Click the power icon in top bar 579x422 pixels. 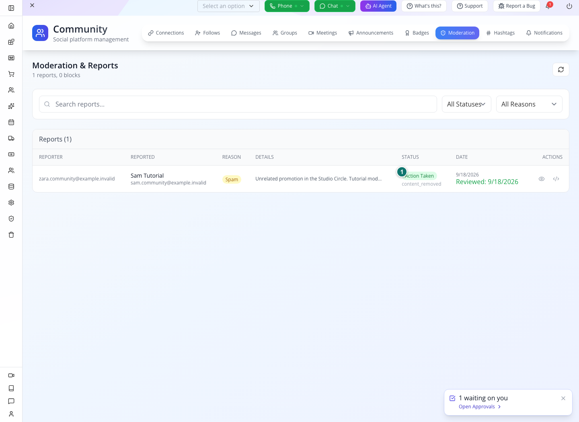click(x=569, y=6)
